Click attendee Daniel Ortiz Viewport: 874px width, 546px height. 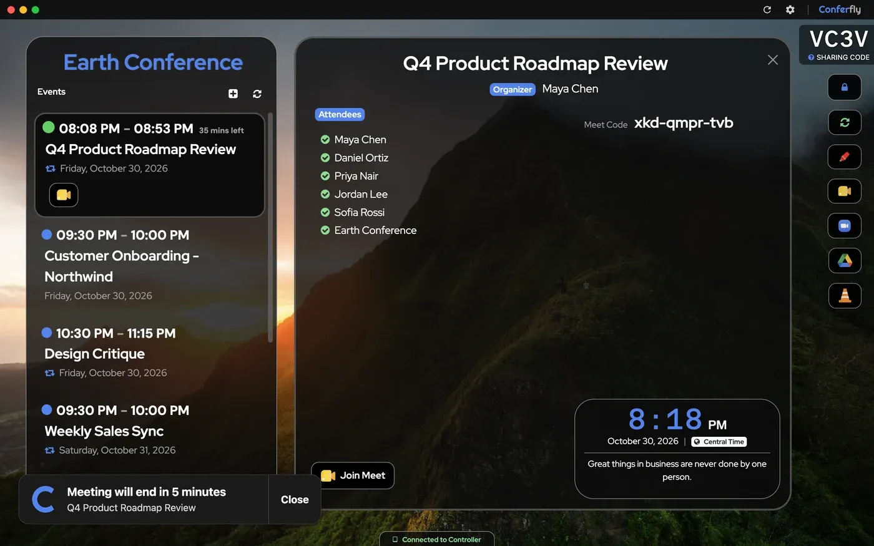(x=361, y=158)
